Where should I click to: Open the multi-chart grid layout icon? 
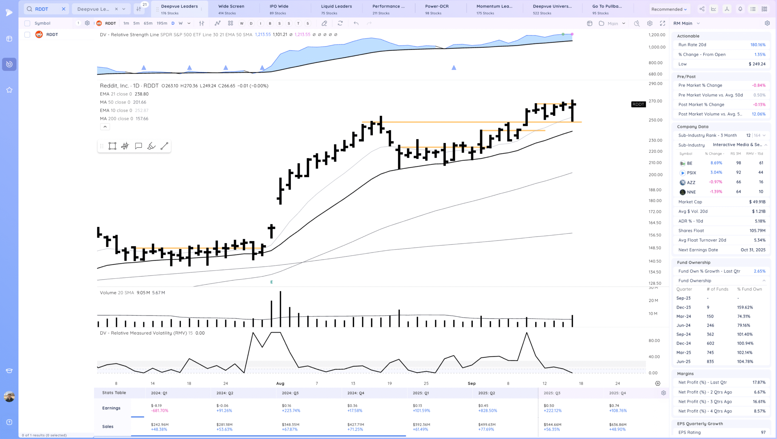(x=231, y=23)
